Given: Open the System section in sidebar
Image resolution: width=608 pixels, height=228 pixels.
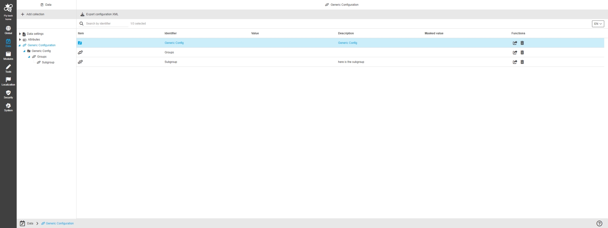Looking at the screenshot, I should [8, 107].
